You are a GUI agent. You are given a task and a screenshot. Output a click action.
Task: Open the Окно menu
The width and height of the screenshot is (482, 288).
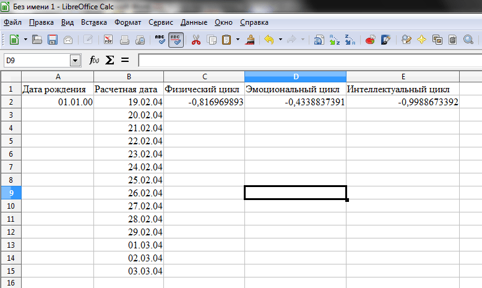tap(223, 22)
